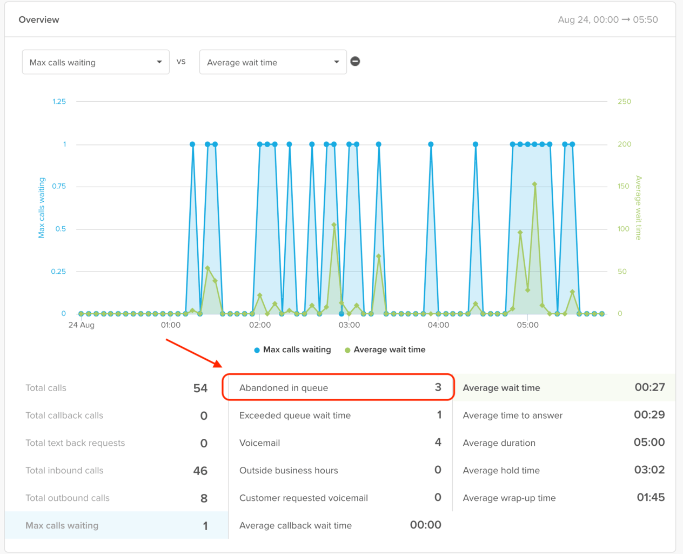Select Outside business hours metric
This screenshot has width=683, height=554.
tap(339, 471)
